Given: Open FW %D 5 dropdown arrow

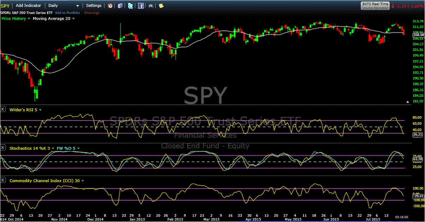Looking at the screenshot, I should 78,149.
